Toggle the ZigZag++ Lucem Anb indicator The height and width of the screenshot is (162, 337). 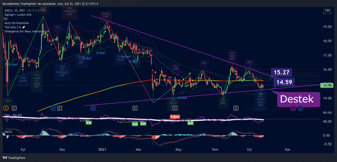point(18,15)
